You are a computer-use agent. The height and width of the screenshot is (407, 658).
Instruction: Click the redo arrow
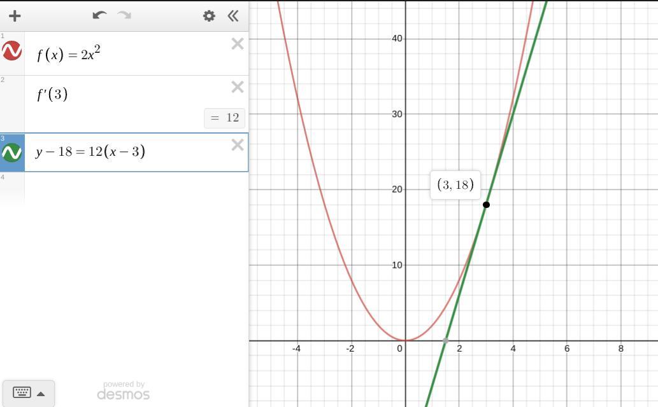coord(124,15)
